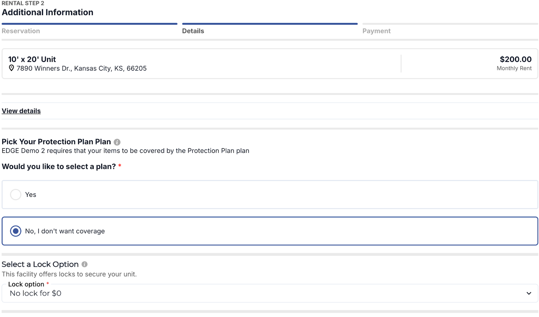The image size is (539, 317).
Task: Select the No, I don't want coverage radio
Action: [15, 231]
